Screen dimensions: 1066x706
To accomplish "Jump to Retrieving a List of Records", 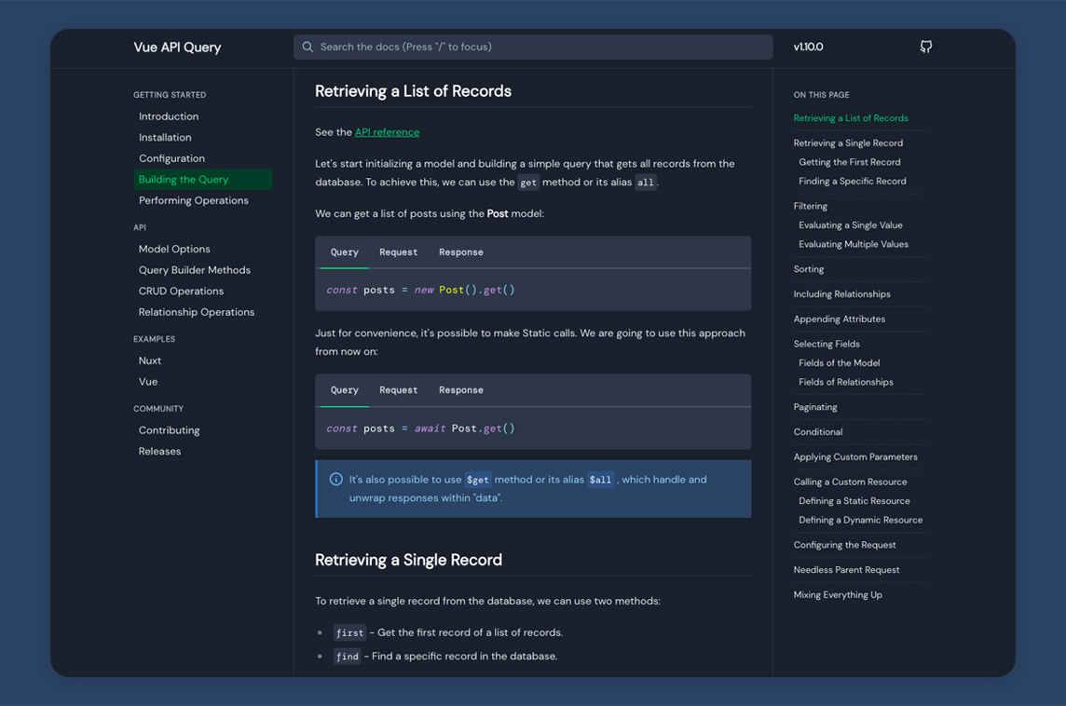I will point(851,118).
